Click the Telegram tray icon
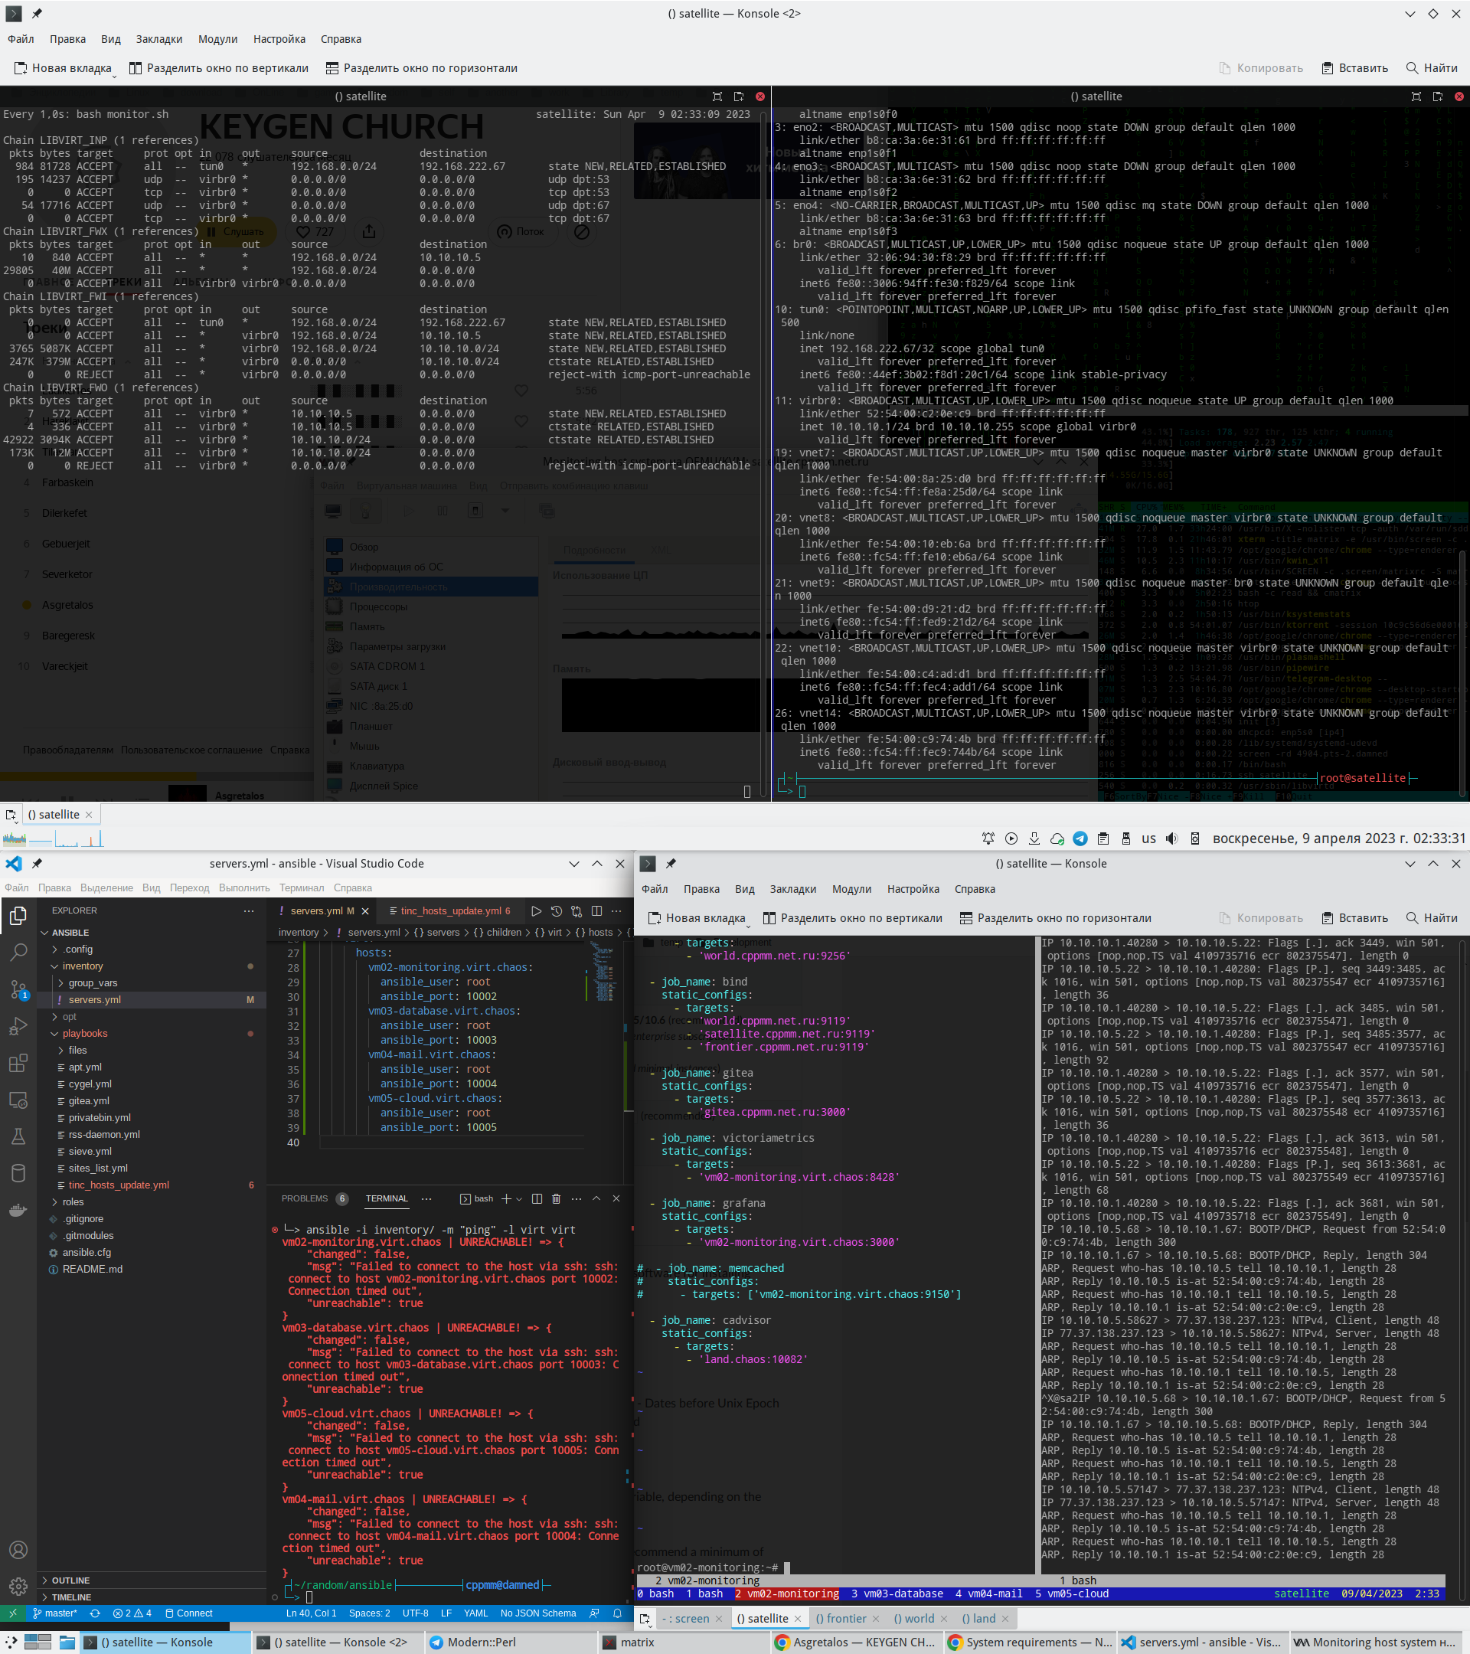The width and height of the screenshot is (1470, 1654). [x=1080, y=838]
